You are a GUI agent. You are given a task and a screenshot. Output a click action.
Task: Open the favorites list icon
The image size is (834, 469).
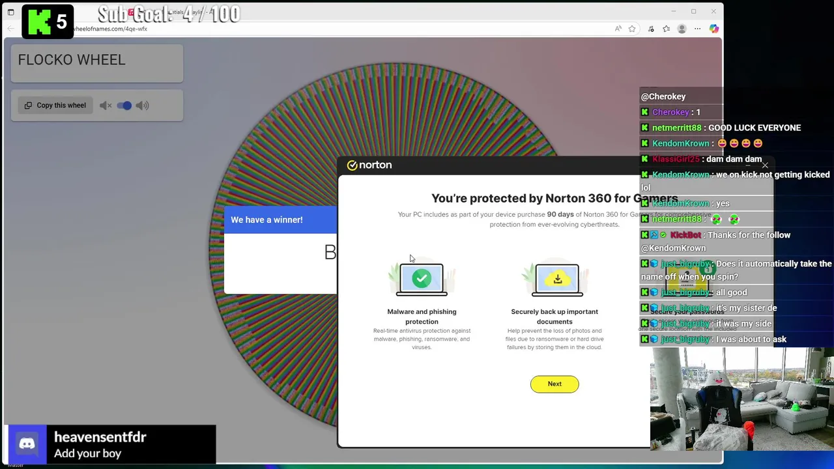pos(666,29)
